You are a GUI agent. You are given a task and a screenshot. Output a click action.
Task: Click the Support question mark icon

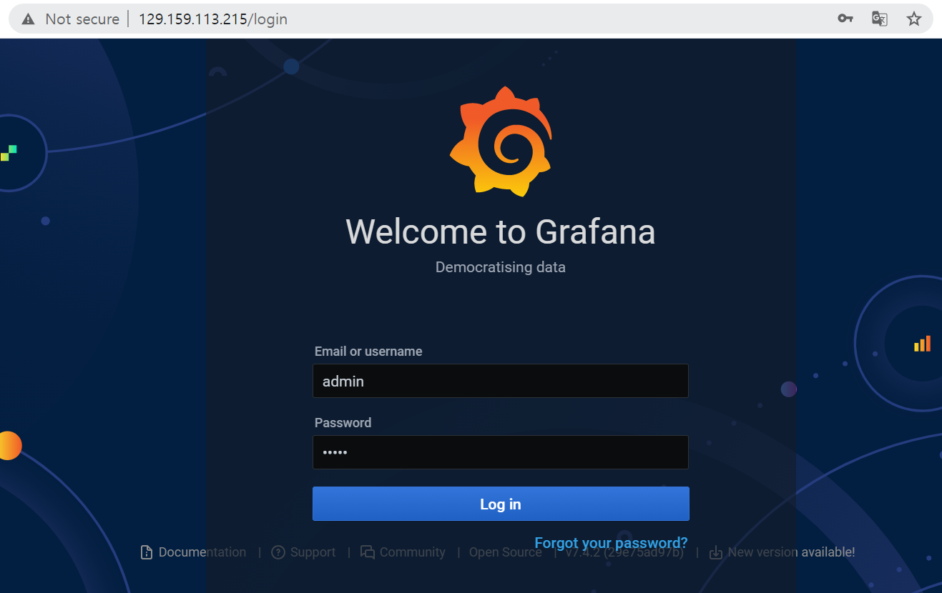coord(278,552)
